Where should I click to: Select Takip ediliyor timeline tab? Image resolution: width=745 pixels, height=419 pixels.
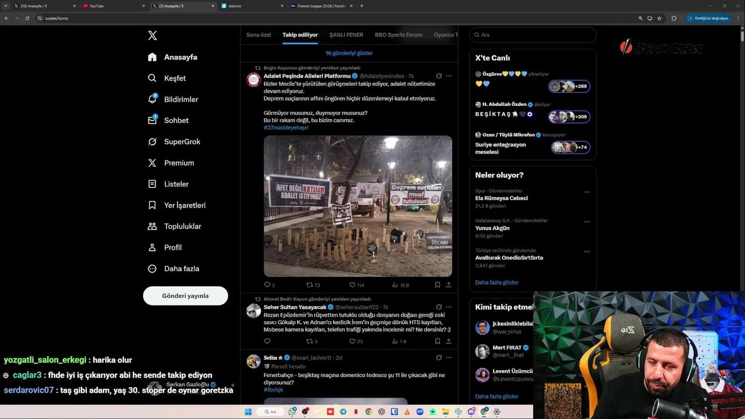[x=300, y=35]
